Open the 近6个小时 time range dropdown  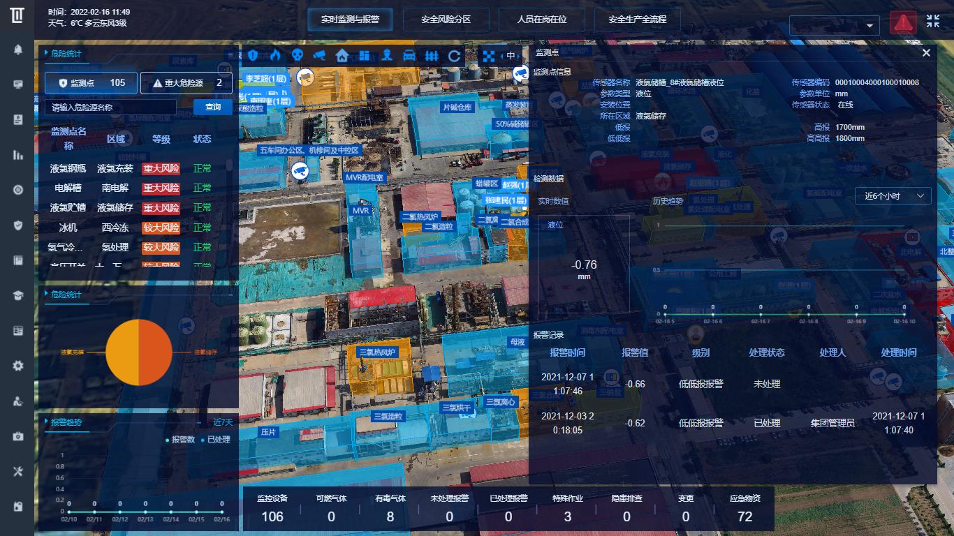(x=893, y=196)
